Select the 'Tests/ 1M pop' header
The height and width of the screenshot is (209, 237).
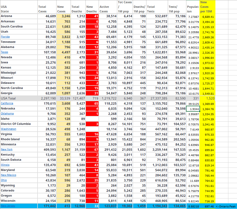click(x=177, y=7)
